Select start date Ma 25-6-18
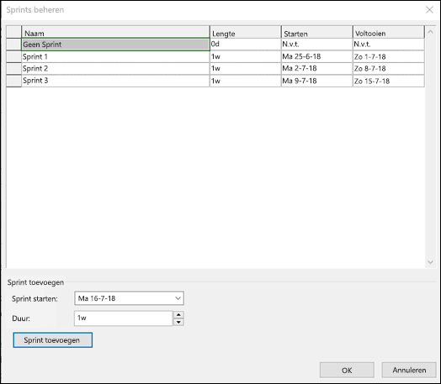 pos(317,56)
